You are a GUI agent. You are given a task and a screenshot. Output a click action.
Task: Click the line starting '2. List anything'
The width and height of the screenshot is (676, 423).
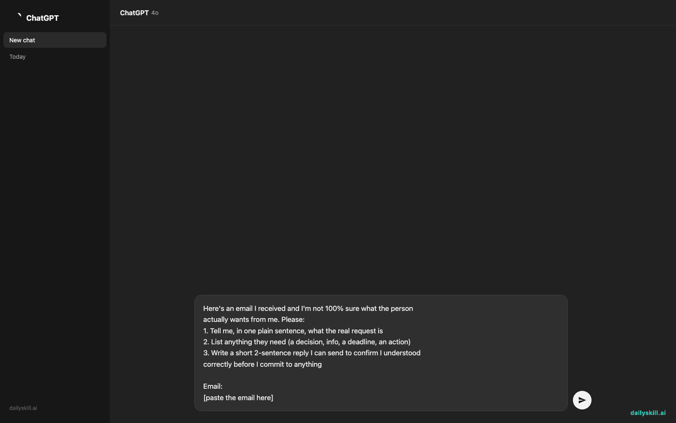coord(307,342)
